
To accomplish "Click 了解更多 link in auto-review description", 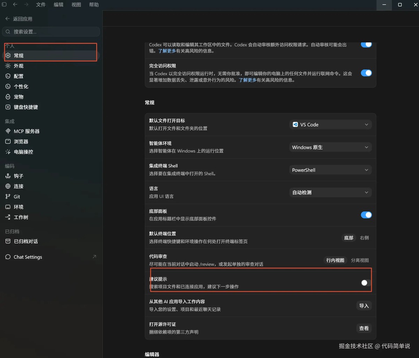I will tap(167, 51).
